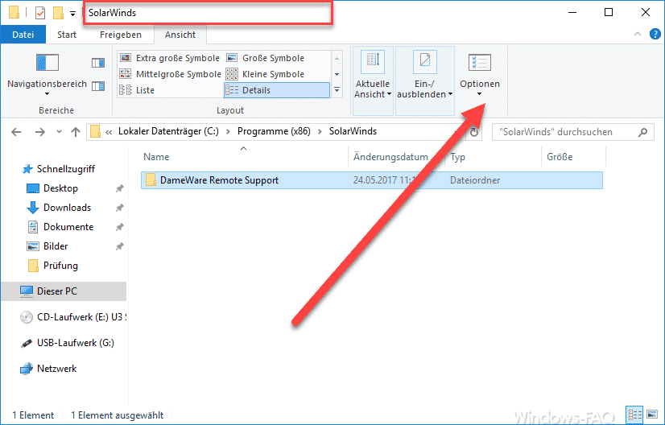The height and width of the screenshot is (425, 665).
Task: Switch to the Freigeben ribbon tab
Action: pos(121,35)
